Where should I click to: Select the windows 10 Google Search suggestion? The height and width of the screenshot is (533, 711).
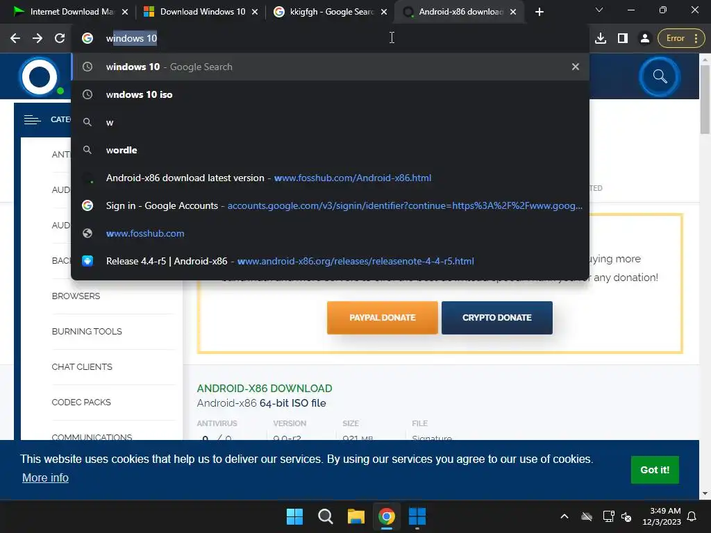331,67
